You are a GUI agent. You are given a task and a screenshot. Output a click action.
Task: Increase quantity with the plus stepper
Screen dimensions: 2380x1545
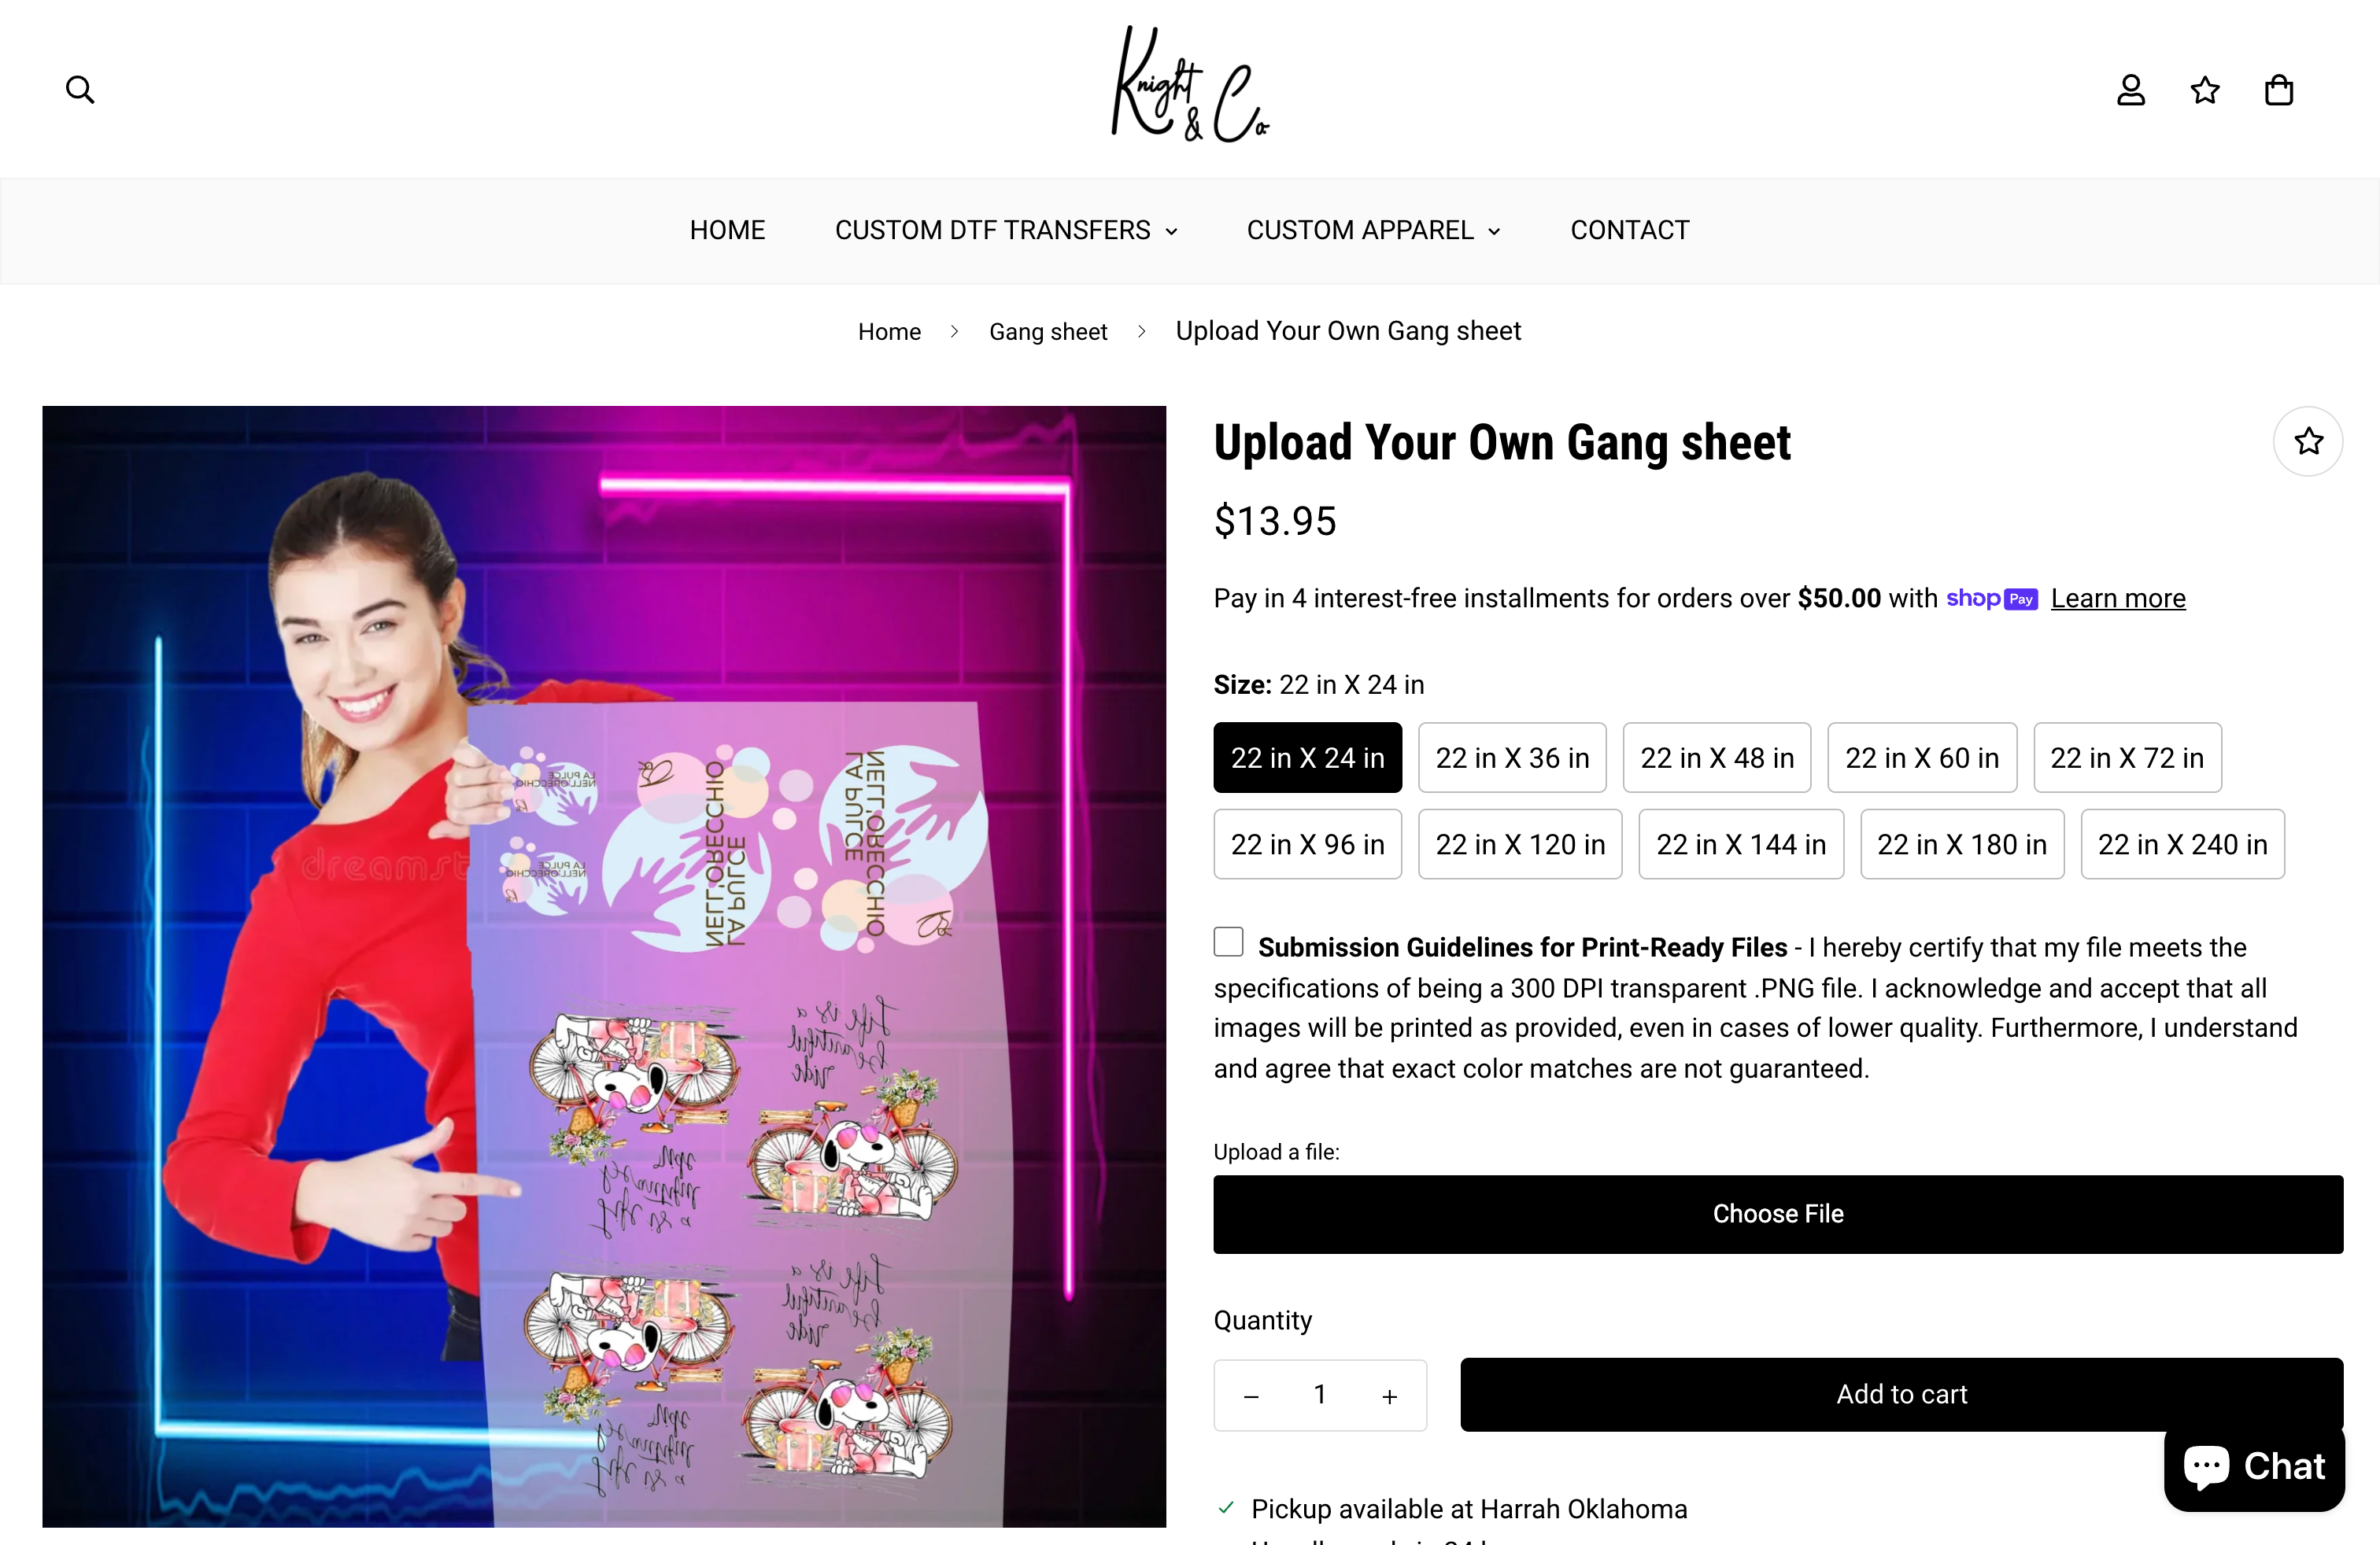tap(1389, 1395)
